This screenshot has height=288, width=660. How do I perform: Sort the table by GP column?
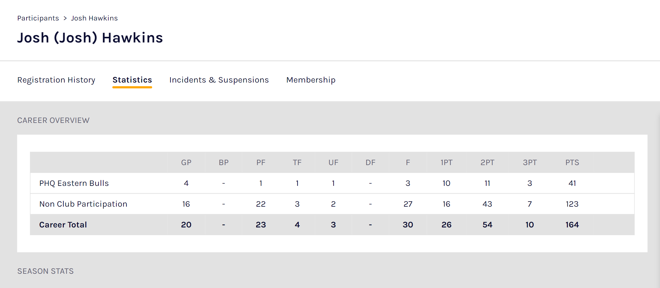[x=186, y=162]
